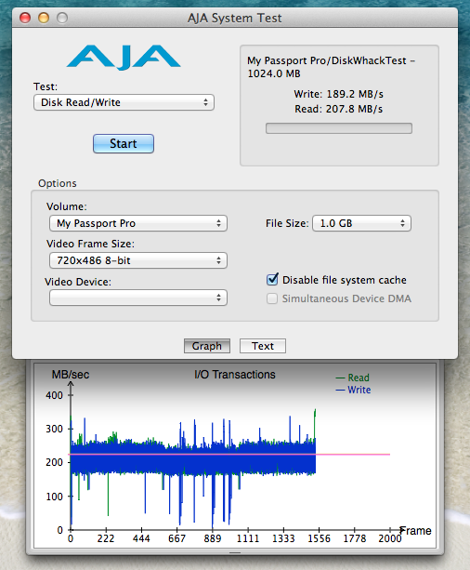This screenshot has width=470, height=570.
Task: Click the Read speed 207.8 MB/s
Action: coord(338,109)
